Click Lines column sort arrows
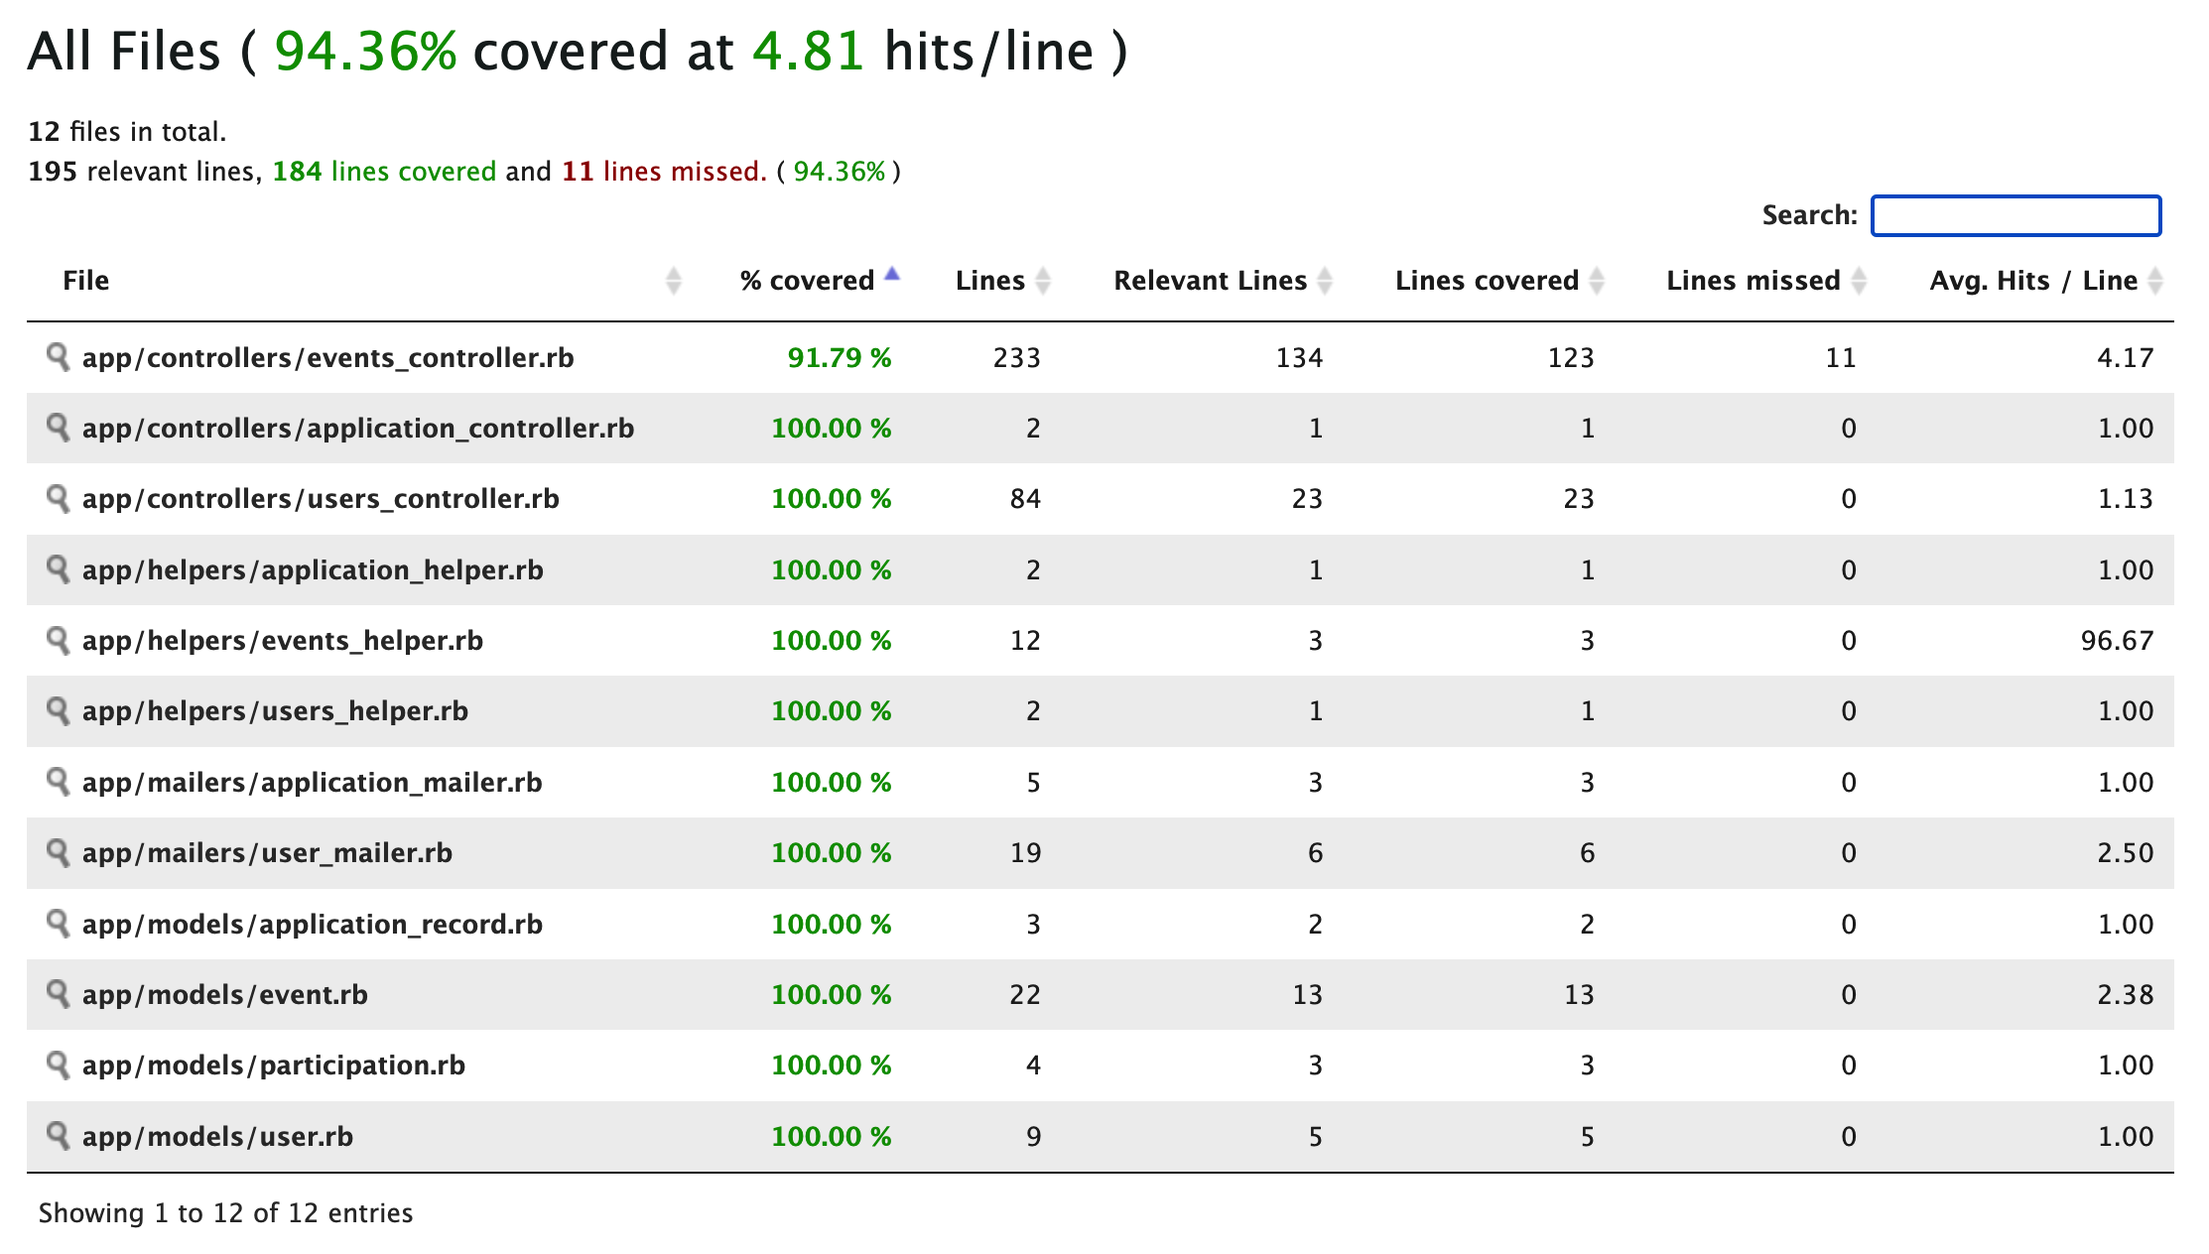Viewport: 2209px width, 1254px height. pyautogui.click(x=1043, y=281)
